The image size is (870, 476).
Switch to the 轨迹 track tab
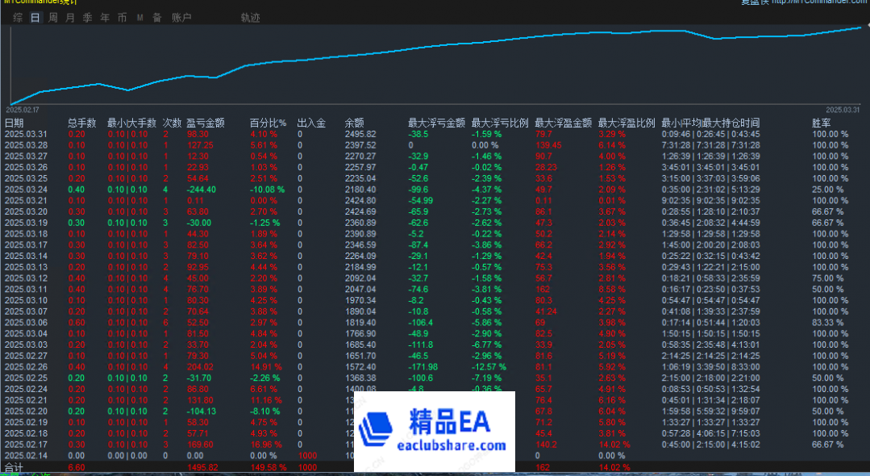[x=250, y=18]
